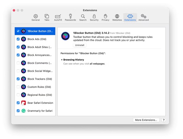The height and width of the screenshot is (139, 183).
Task: Select Block Trackers (Old) in the list
Action: (35, 79)
